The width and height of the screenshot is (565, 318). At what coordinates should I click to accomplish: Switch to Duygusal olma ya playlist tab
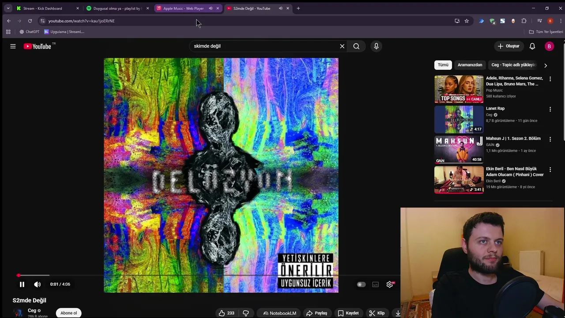coord(117,8)
